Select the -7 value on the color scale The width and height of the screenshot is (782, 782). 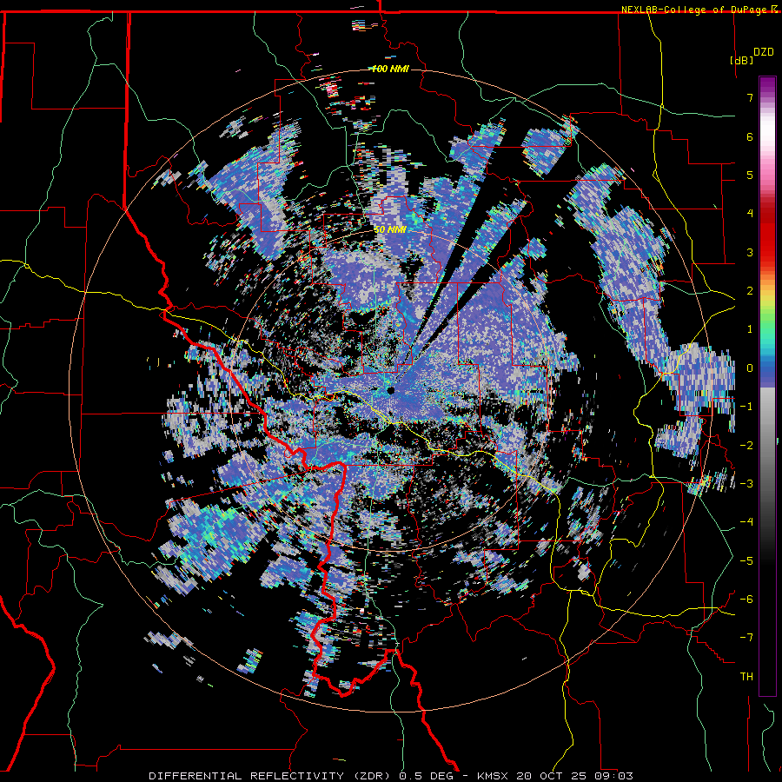pyautogui.click(x=746, y=638)
